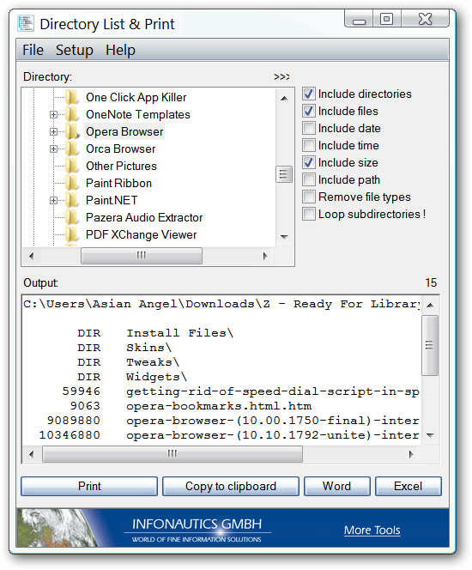
Task: Expand the Paint.NET tree node
Action: [53, 200]
